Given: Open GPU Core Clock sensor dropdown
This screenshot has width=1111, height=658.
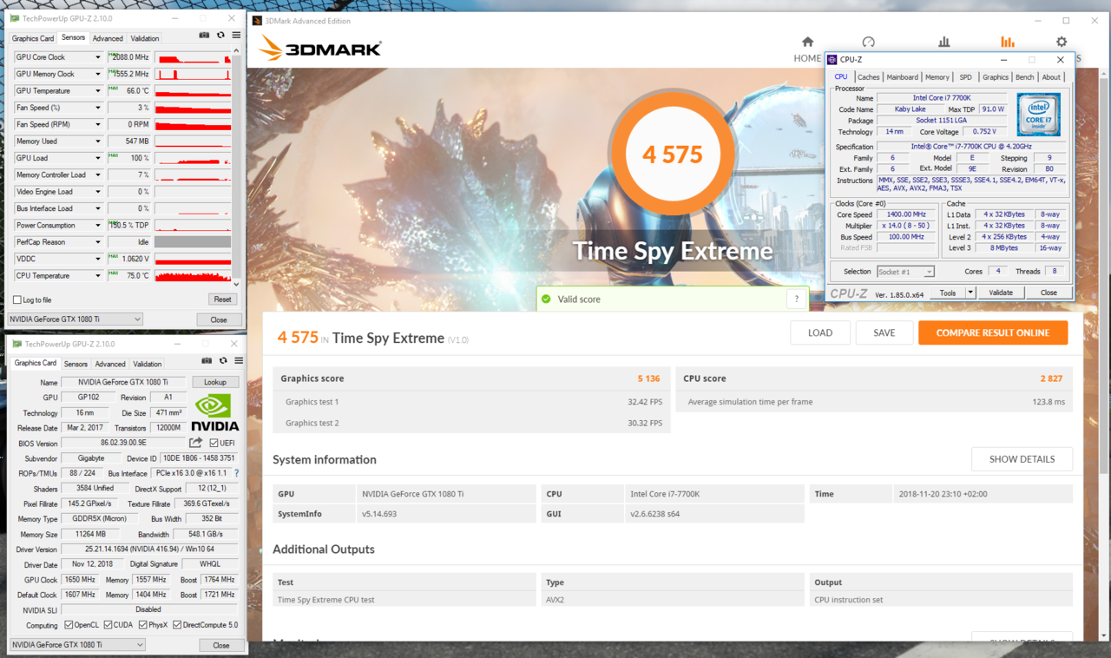Looking at the screenshot, I should [x=98, y=57].
